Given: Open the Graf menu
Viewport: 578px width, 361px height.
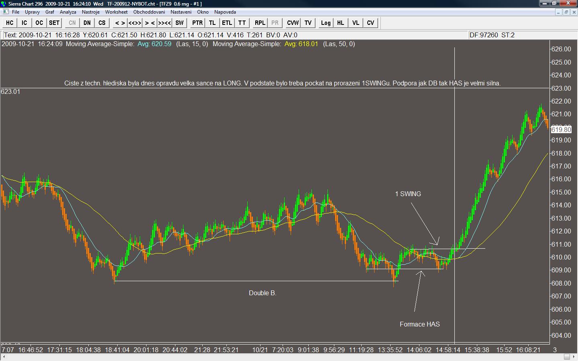Looking at the screenshot, I should [50, 12].
